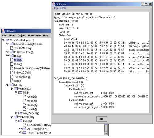Select the IndirectCObj@ label
This screenshot has height=138, width=154.
pos(23,73)
